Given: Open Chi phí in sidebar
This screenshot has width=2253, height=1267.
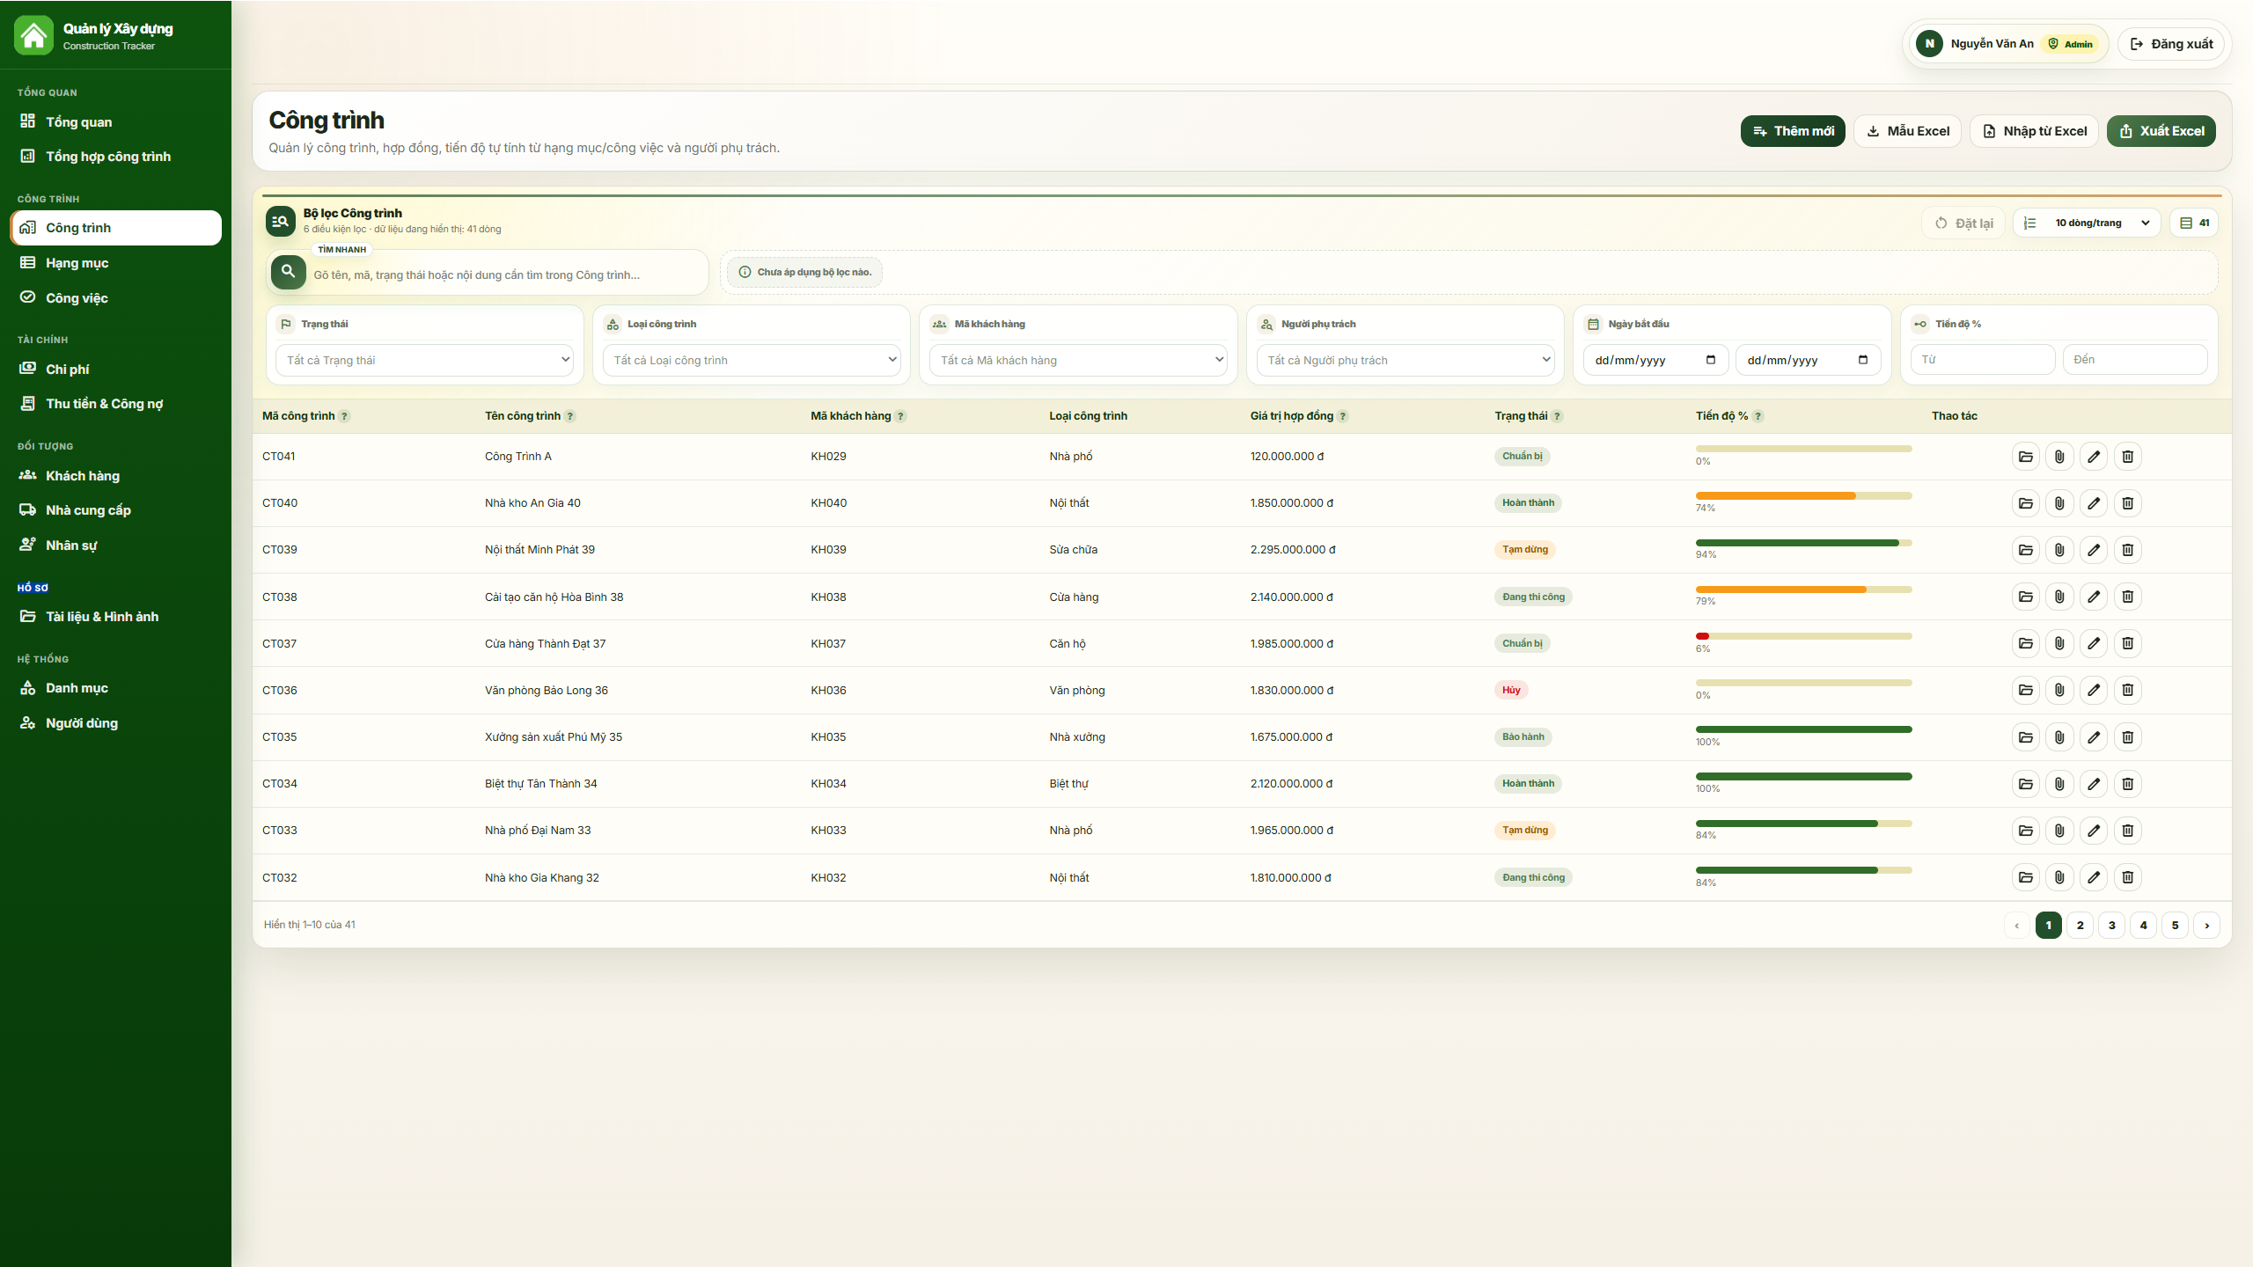Looking at the screenshot, I should click(115, 370).
